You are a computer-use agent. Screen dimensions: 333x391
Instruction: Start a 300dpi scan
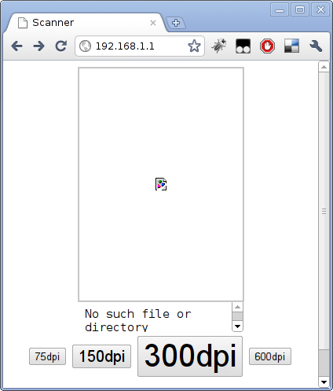coord(190,356)
